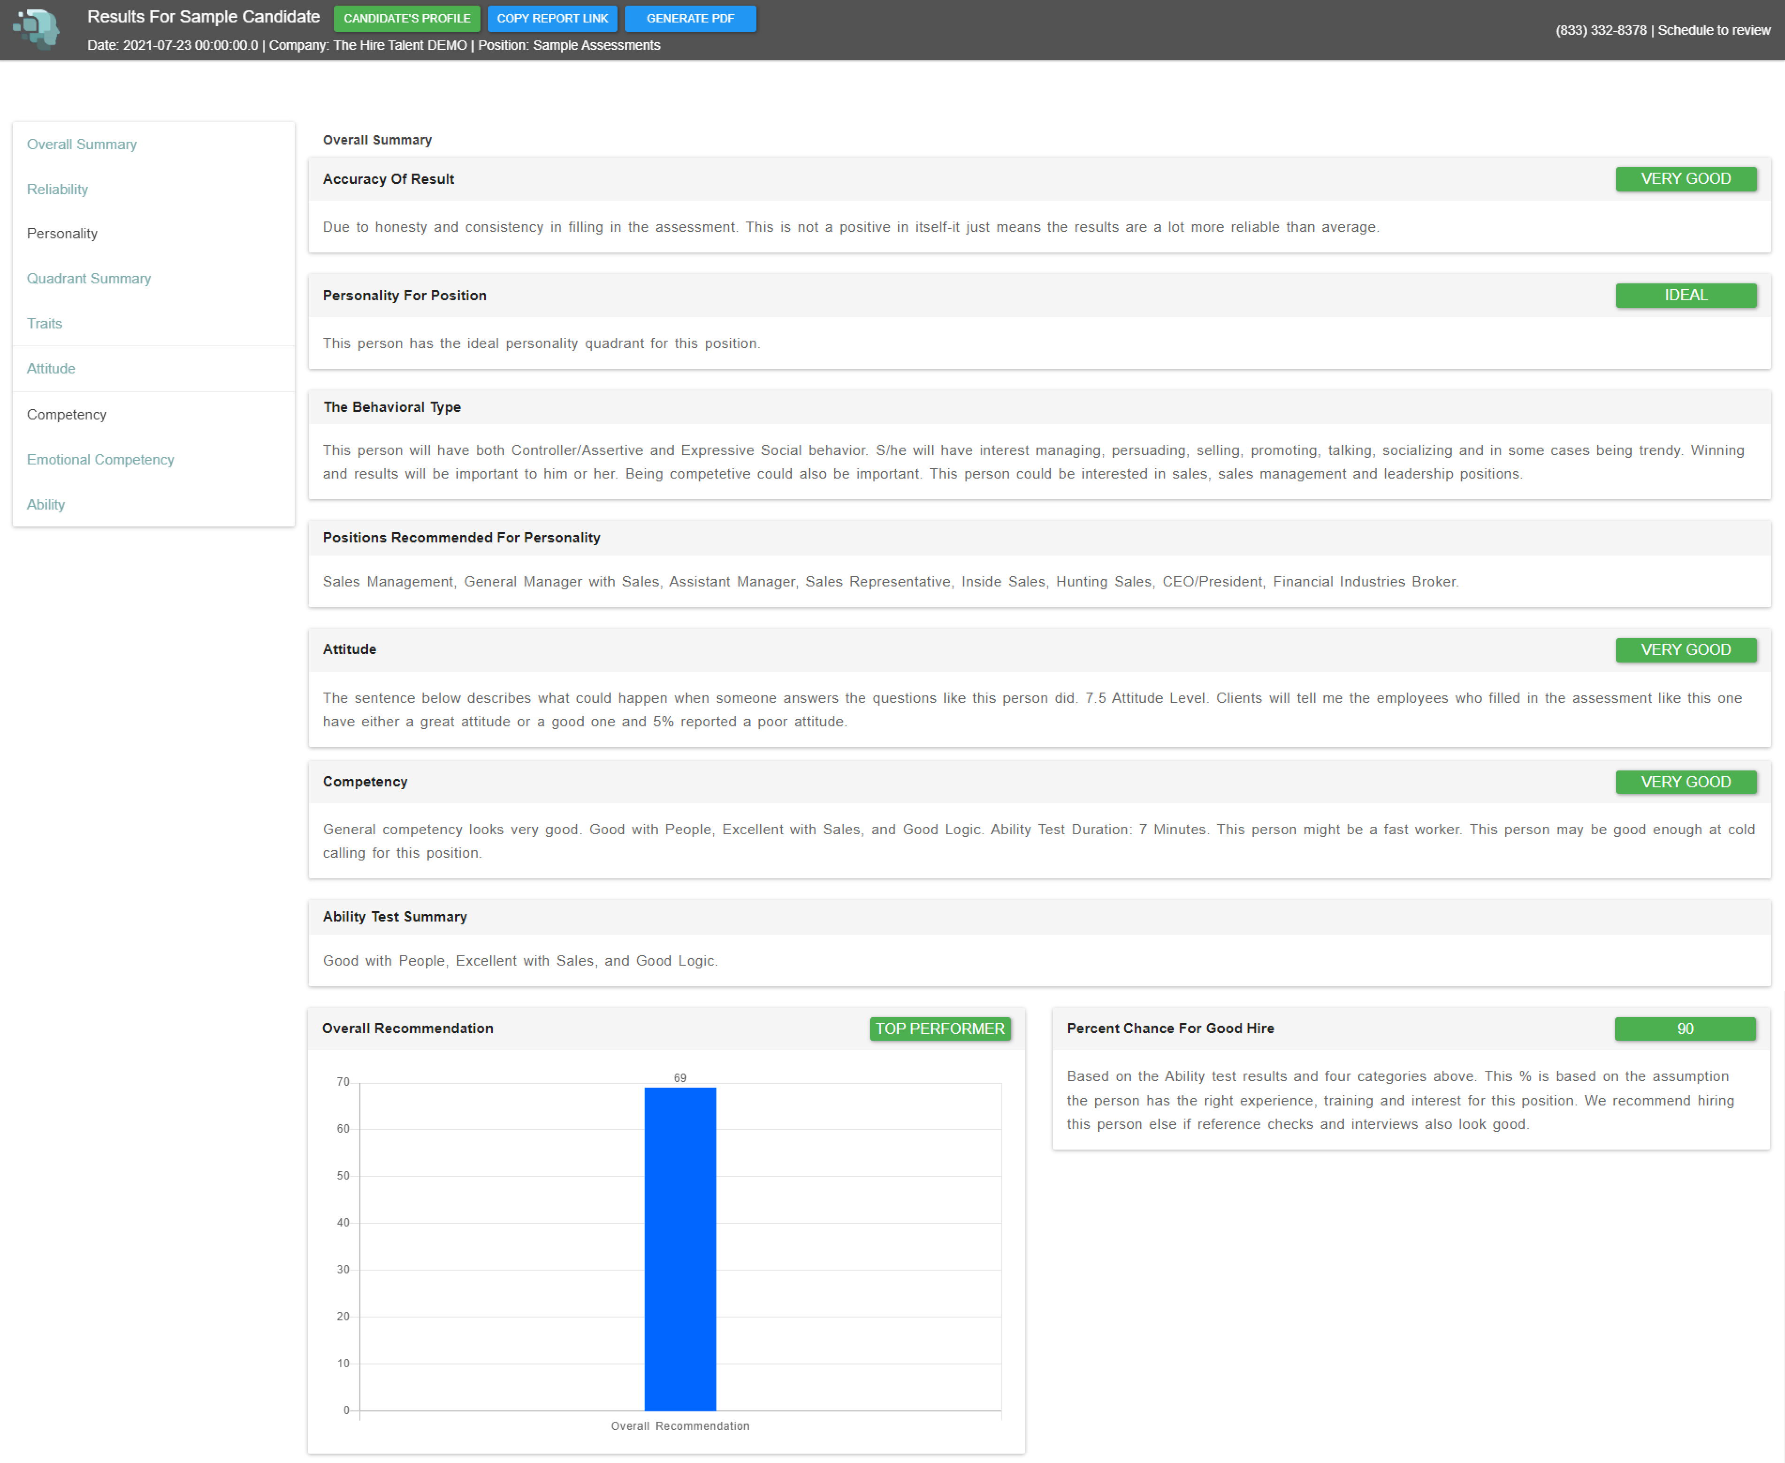Select Attitude in sidebar navigation

click(x=52, y=369)
